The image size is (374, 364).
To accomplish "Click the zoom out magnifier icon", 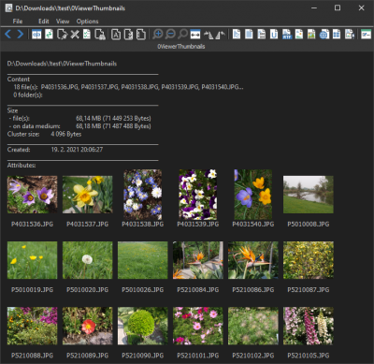I will (x=170, y=34).
